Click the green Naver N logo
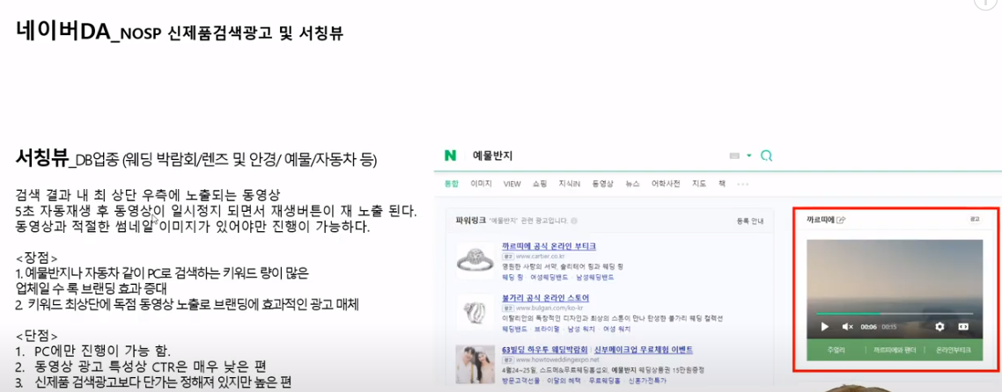1002x392 pixels. pos(451,156)
